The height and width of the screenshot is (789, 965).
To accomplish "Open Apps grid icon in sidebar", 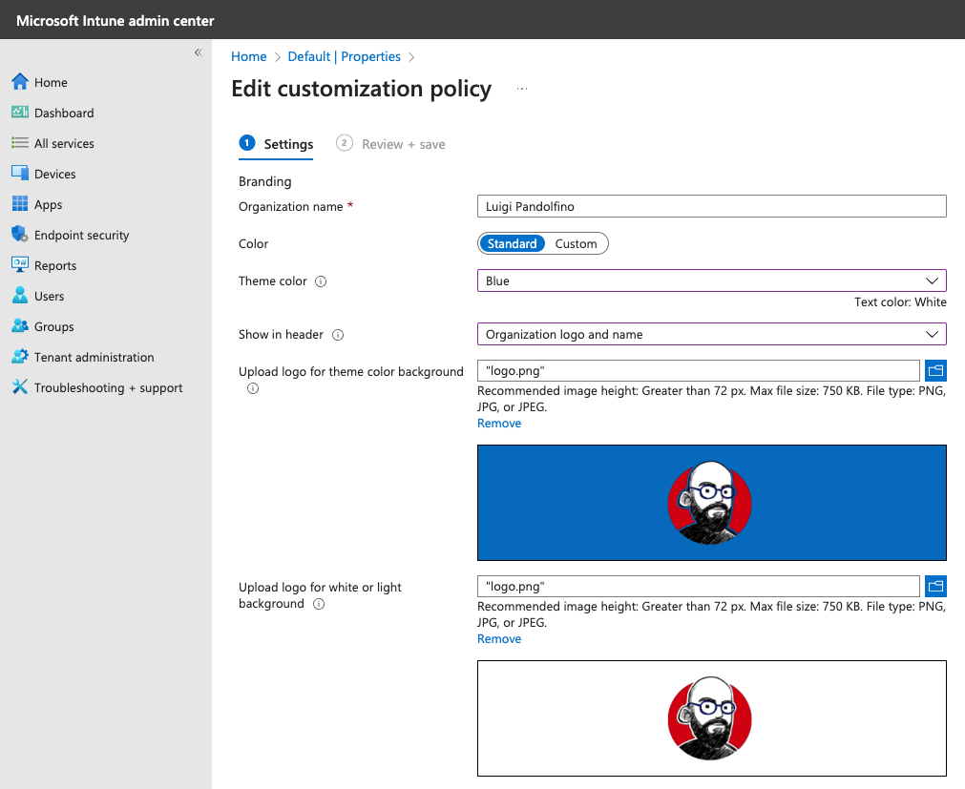I will tap(19, 204).
